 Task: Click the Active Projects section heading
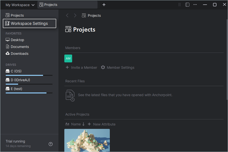coord(77,115)
